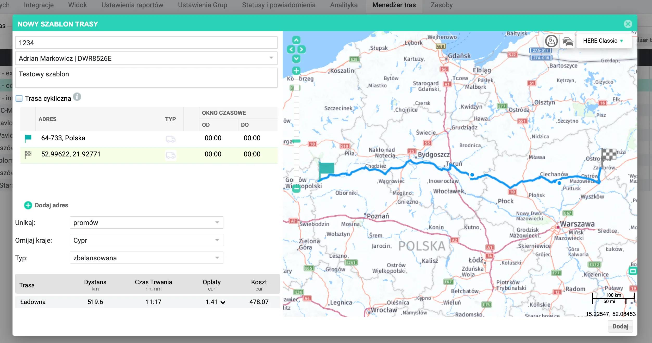Pan the map down with the arrow
Screen dimensions: 652x343
296,59
